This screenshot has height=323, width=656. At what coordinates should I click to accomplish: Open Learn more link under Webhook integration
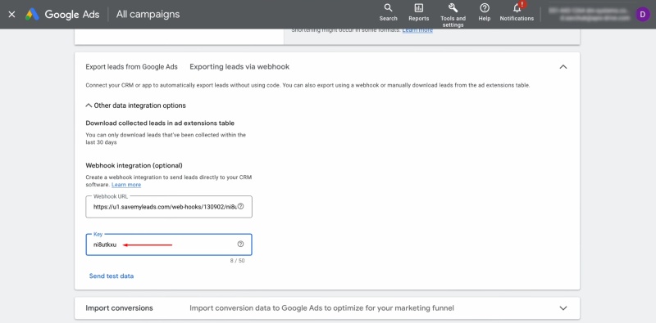click(x=126, y=185)
